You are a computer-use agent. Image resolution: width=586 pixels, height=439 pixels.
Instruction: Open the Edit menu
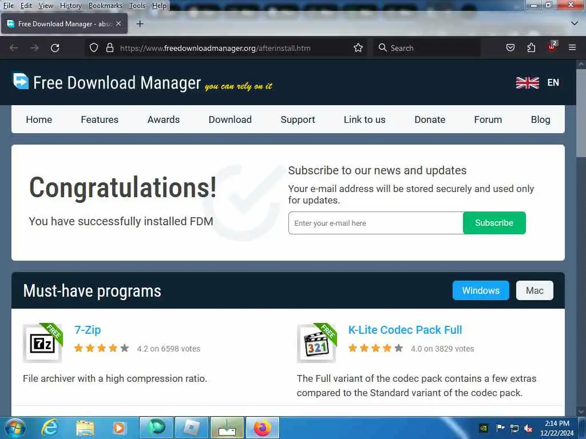coord(26,6)
